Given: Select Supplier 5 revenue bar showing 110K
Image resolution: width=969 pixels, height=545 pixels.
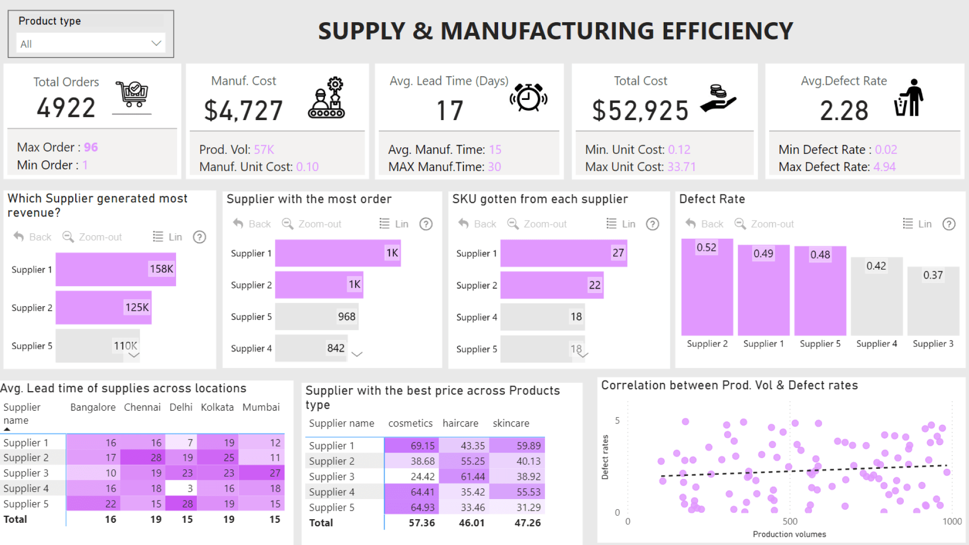Looking at the screenshot, I should 97,346.
